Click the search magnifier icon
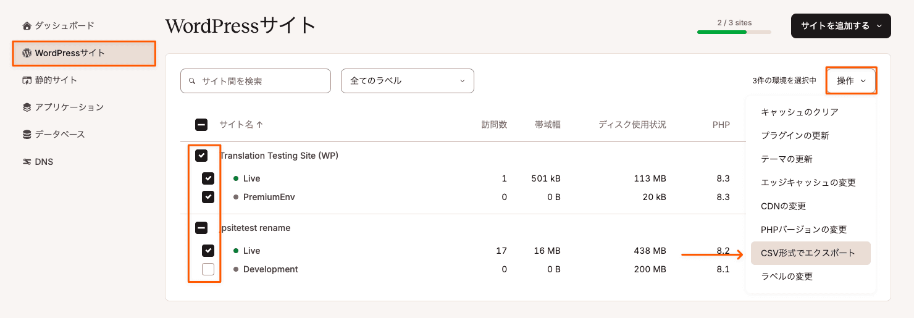The height and width of the screenshot is (318, 914). pyautogui.click(x=193, y=81)
